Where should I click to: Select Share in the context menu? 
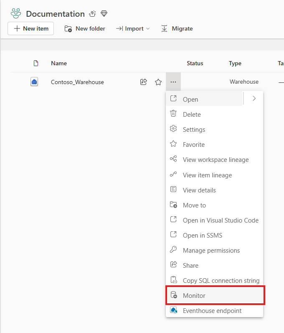click(214, 266)
